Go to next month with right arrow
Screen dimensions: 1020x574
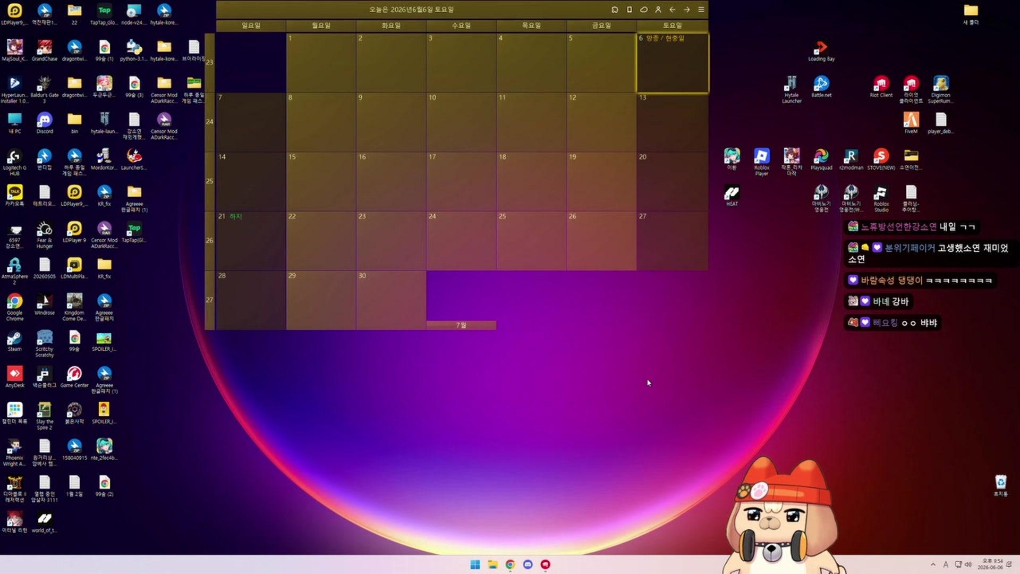[687, 10]
